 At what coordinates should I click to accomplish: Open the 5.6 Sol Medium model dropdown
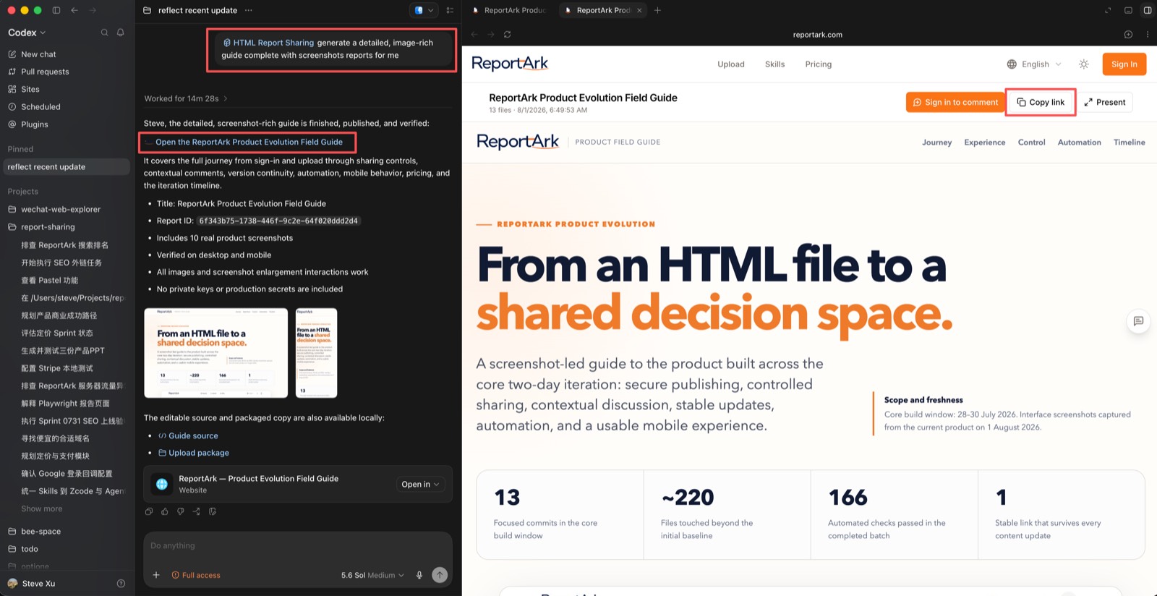[x=372, y=575]
